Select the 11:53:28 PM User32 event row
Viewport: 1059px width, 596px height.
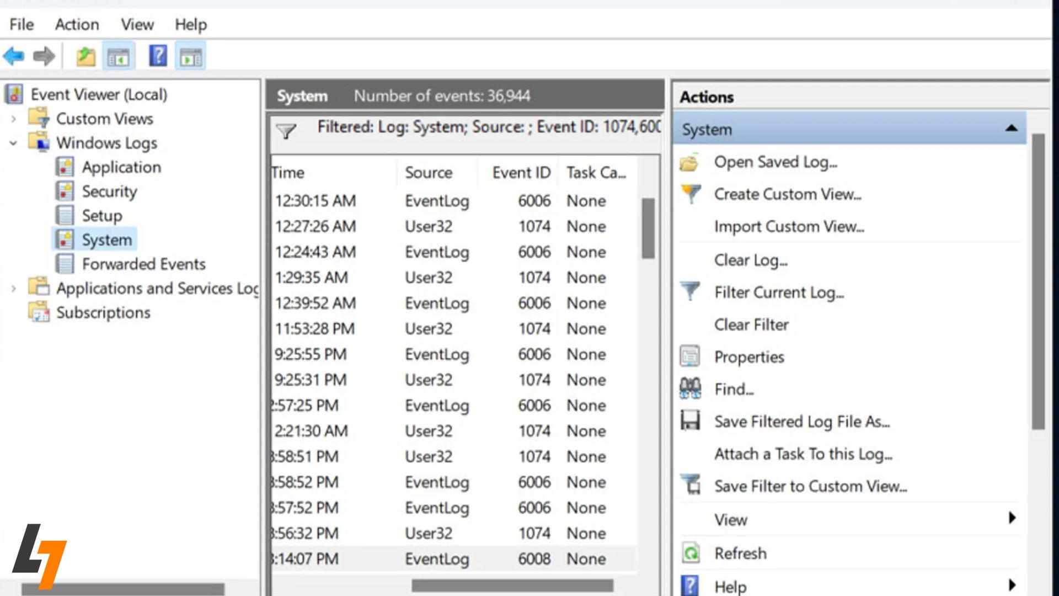[x=453, y=329]
